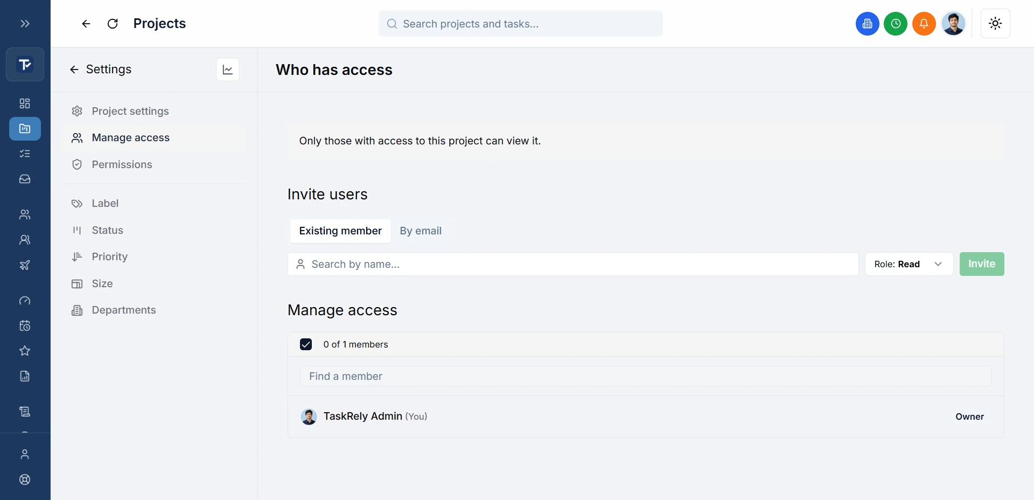
Task: Switch to the By email tab
Action: tap(421, 231)
